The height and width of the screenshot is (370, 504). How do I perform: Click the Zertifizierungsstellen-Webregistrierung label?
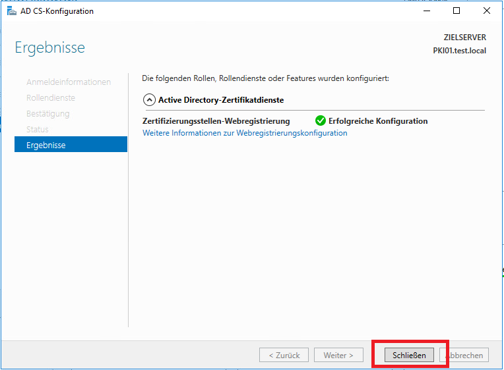click(x=216, y=121)
